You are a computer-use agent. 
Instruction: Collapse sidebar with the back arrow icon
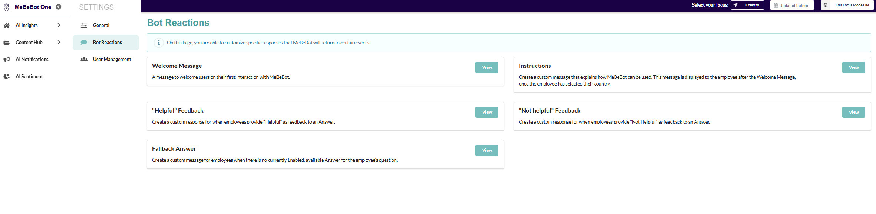click(x=59, y=7)
